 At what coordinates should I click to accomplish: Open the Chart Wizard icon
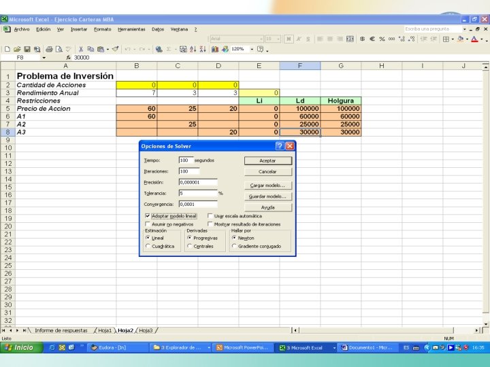(214, 49)
